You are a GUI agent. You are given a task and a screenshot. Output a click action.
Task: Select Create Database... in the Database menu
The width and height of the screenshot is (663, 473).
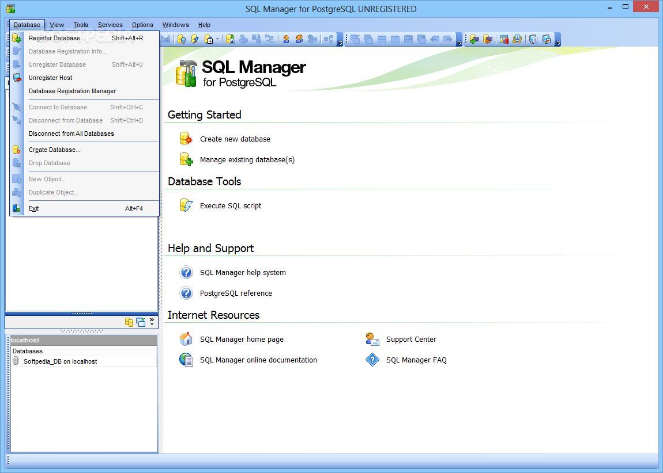(x=85, y=150)
